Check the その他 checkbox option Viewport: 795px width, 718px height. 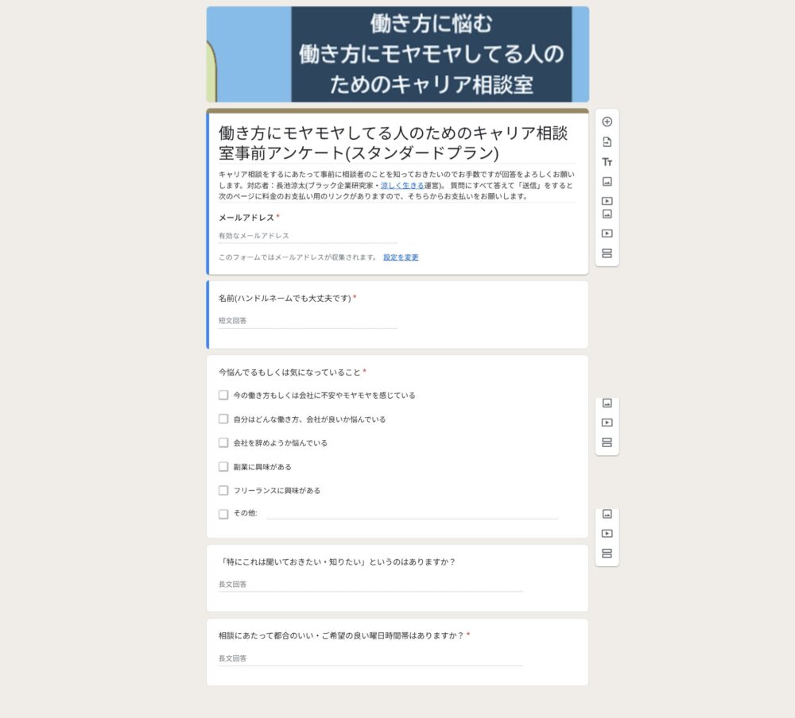(223, 514)
